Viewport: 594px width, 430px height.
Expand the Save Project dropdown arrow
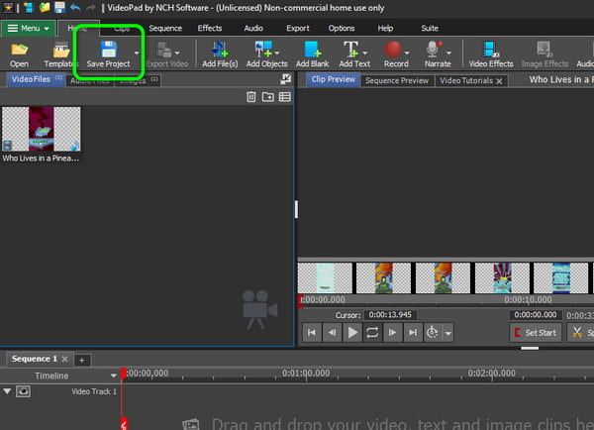click(137, 53)
